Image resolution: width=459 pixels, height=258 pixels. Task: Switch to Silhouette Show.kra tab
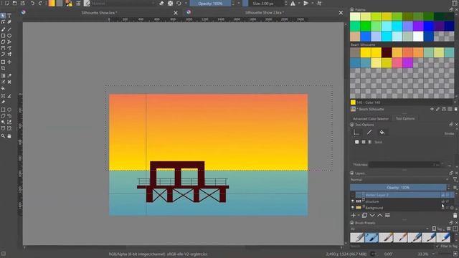pos(99,13)
